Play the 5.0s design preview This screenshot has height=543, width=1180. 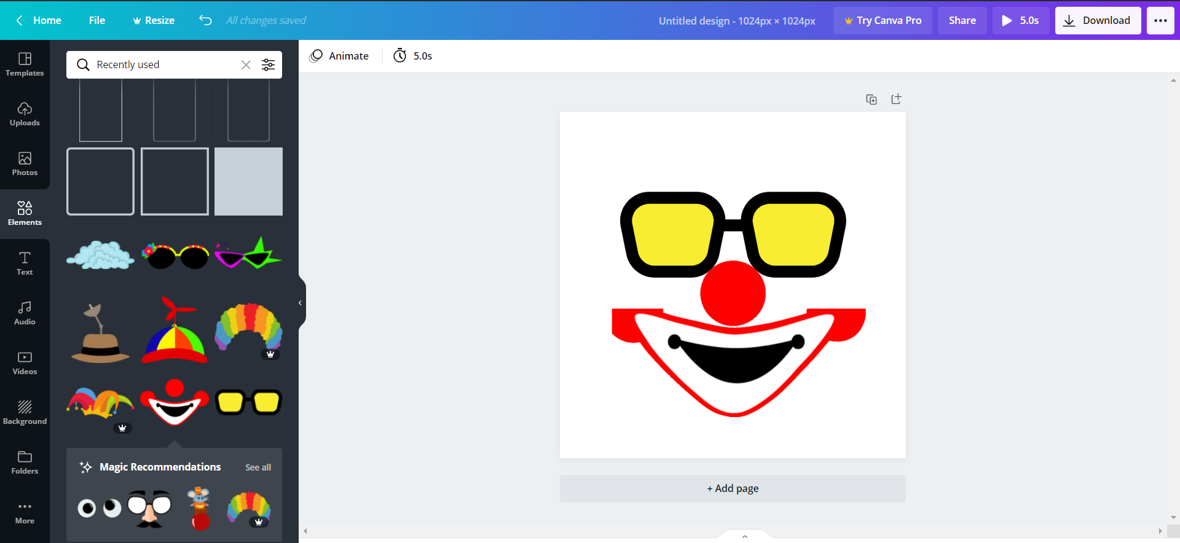(x=1020, y=20)
